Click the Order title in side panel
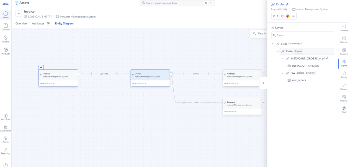This screenshot has width=349, height=167. coord(280,4)
